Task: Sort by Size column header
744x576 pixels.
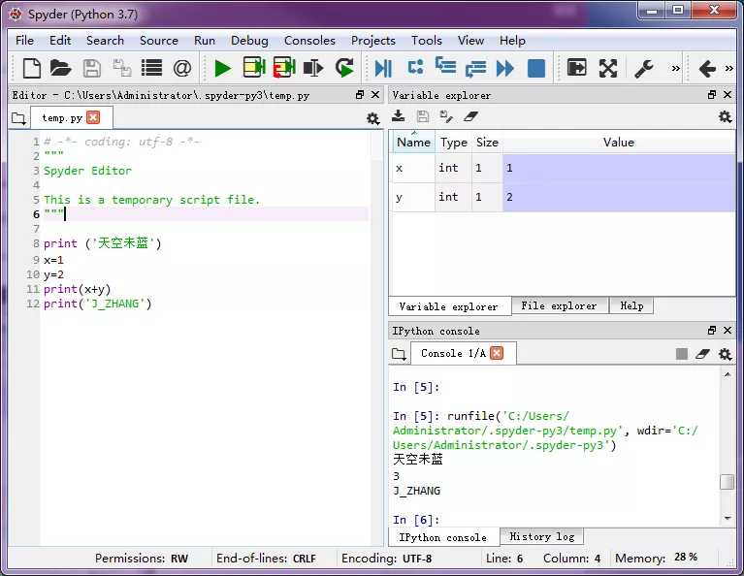Action: tap(487, 143)
